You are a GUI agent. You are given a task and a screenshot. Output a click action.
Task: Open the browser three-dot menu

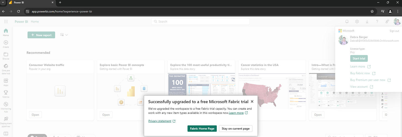pyautogui.click(x=397, y=11)
